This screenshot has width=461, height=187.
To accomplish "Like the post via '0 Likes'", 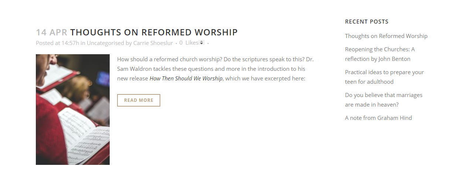I will 189,43.
